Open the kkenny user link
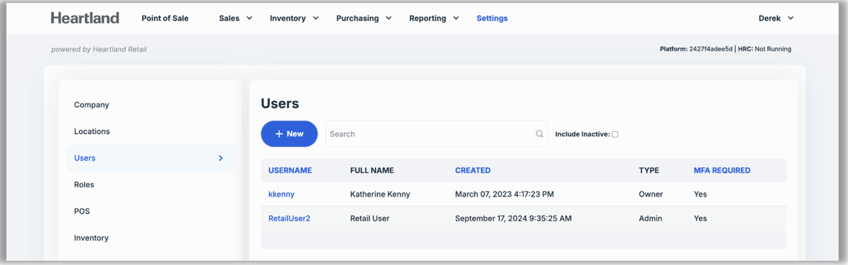The image size is (848, 265). click(281, 194)
